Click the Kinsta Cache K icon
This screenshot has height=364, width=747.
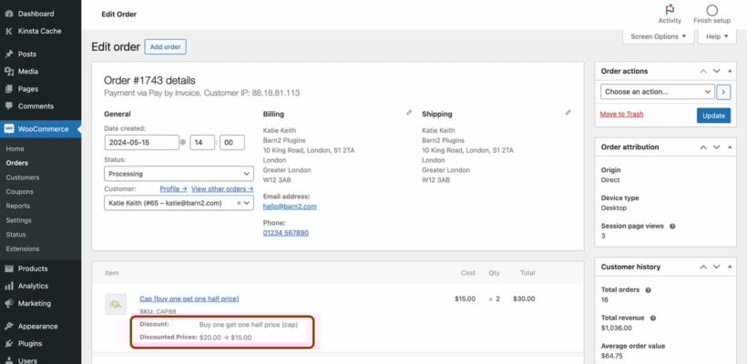tap(8, 31)
